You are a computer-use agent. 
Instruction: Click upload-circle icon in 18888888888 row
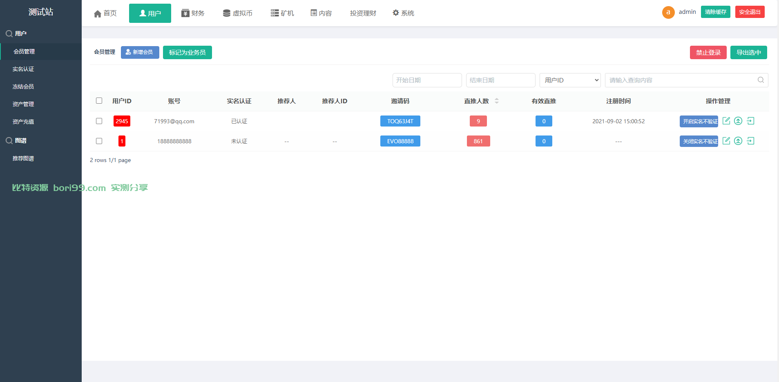pyautogui.click(x=738, y=141)
